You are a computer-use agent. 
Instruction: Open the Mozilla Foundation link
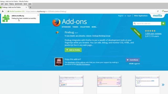click(83, 64)
